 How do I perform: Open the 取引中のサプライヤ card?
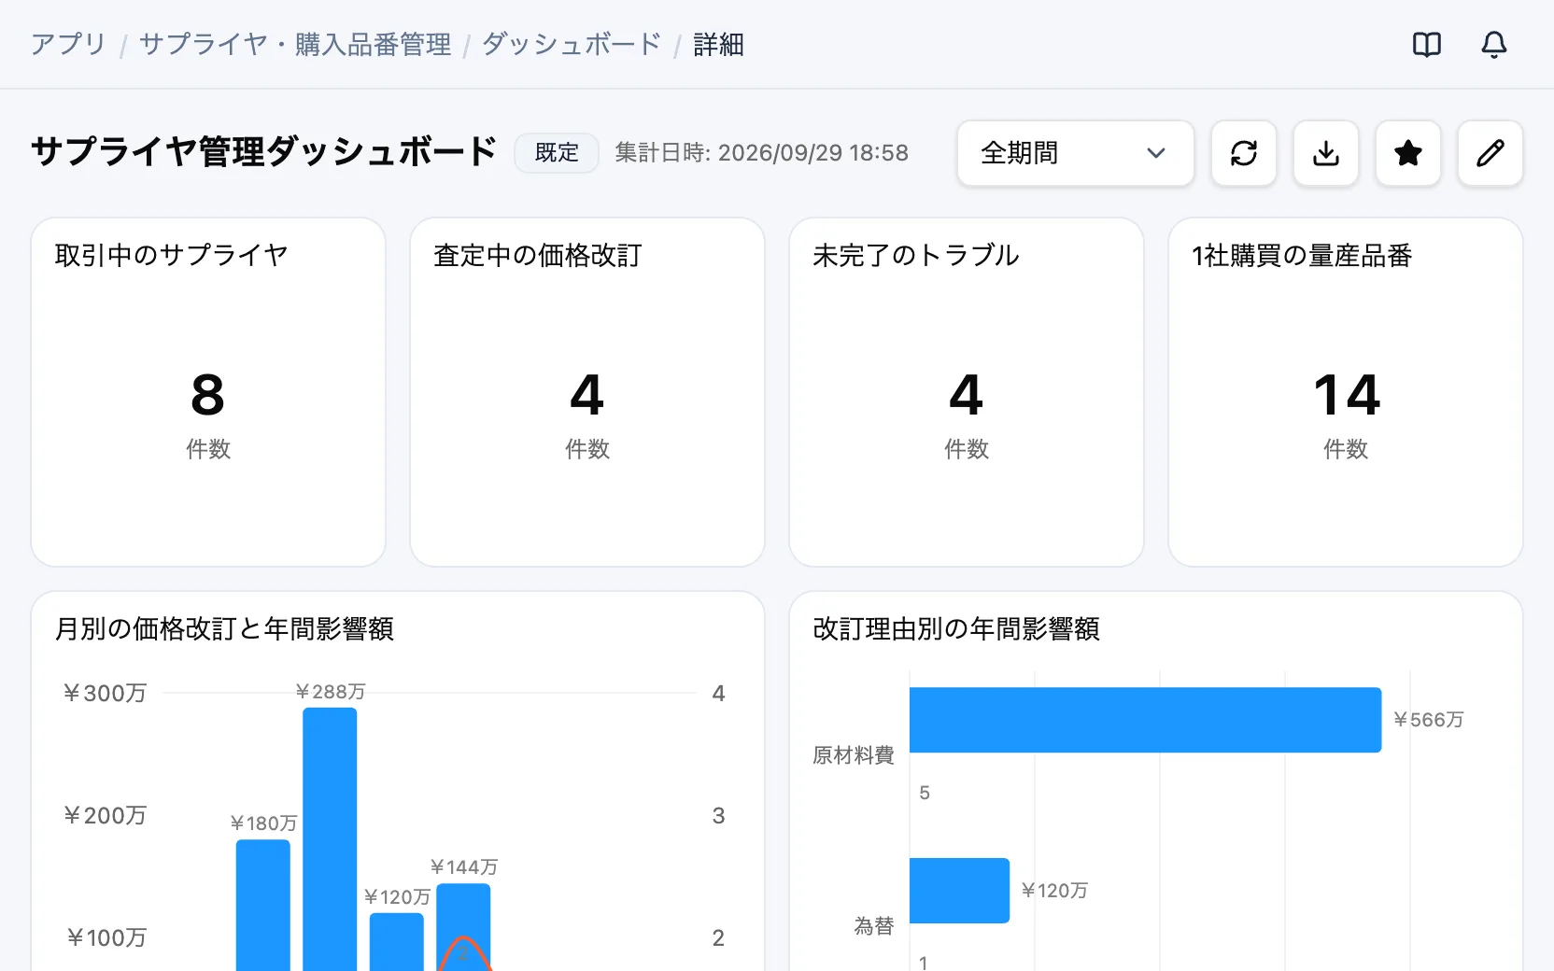[x=208, y=392]
